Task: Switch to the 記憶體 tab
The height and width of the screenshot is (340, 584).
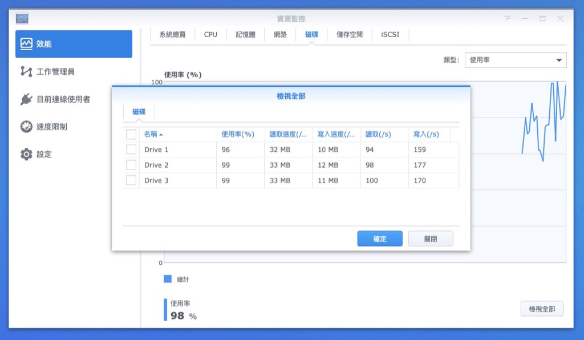Action: (245, 35)
